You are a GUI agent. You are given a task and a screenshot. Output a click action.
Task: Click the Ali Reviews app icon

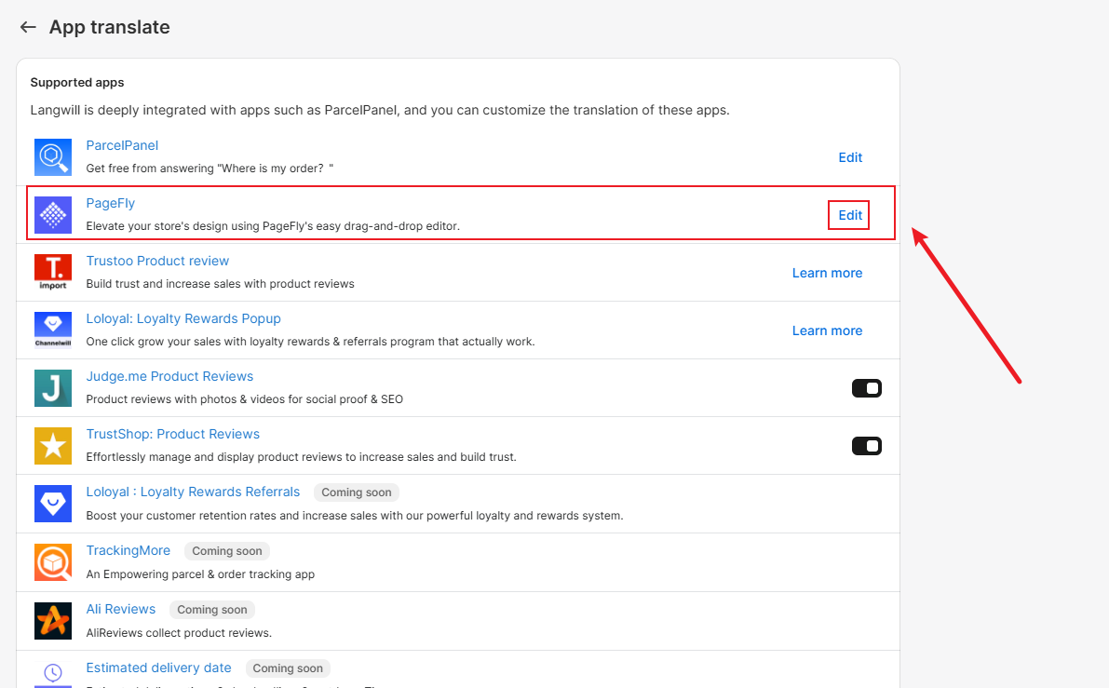click(53, 621)
